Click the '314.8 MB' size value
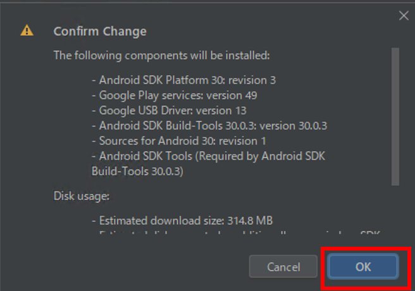 tap(250, 221)
